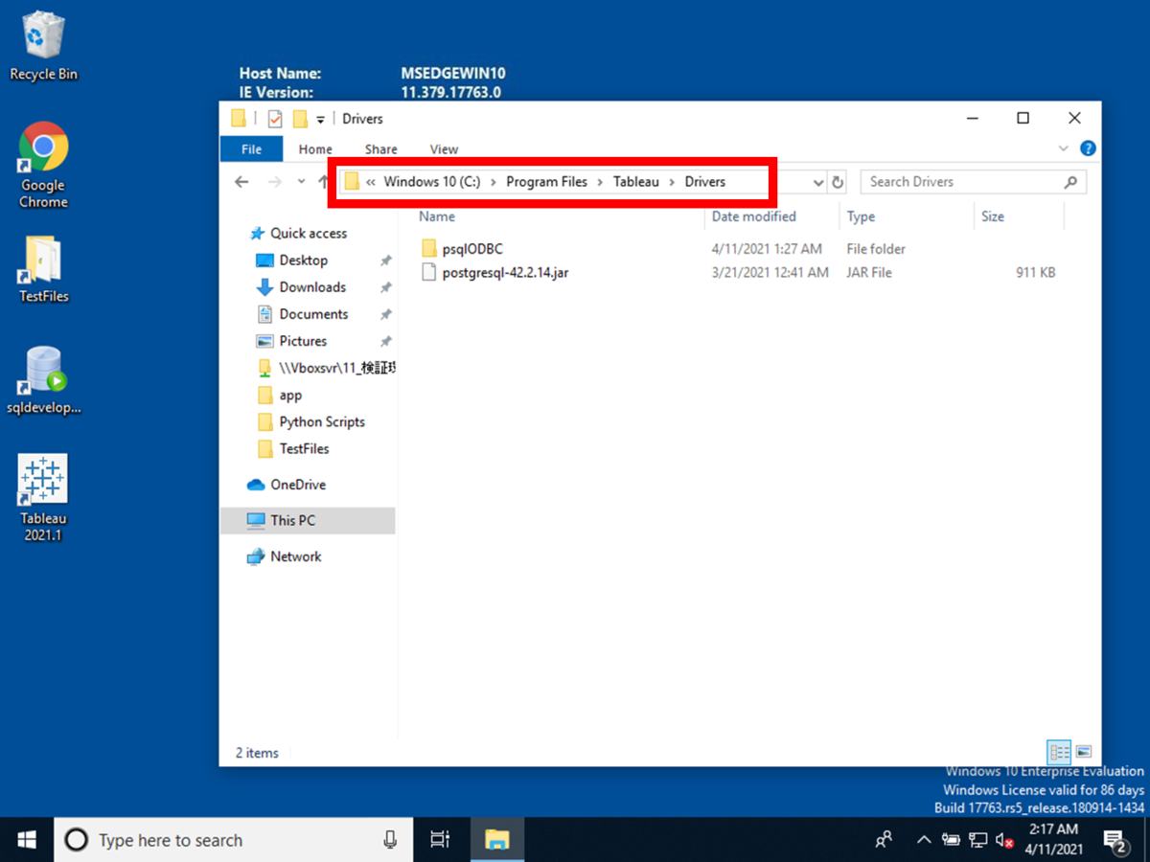Select the \\Vboxsvr network folder item
Image resolution: width=1150 pixels, height=862 pixels.
326,368
